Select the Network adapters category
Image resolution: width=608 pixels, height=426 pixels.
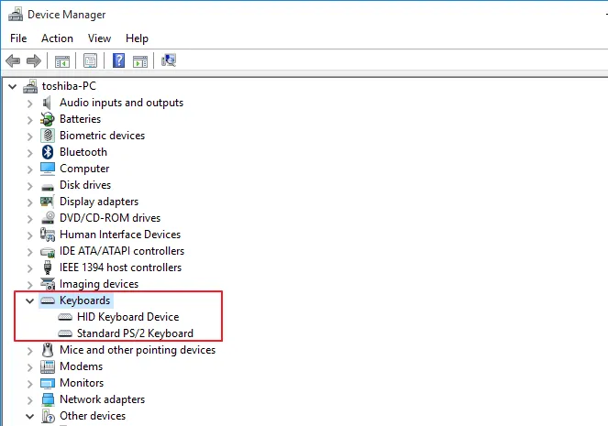coord(102,399)
